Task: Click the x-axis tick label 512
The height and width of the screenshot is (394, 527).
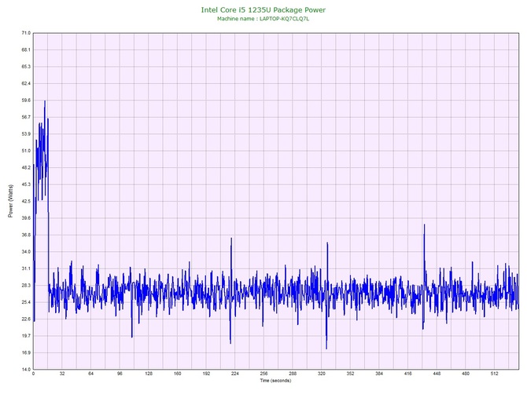Action: tap(495, 374)
